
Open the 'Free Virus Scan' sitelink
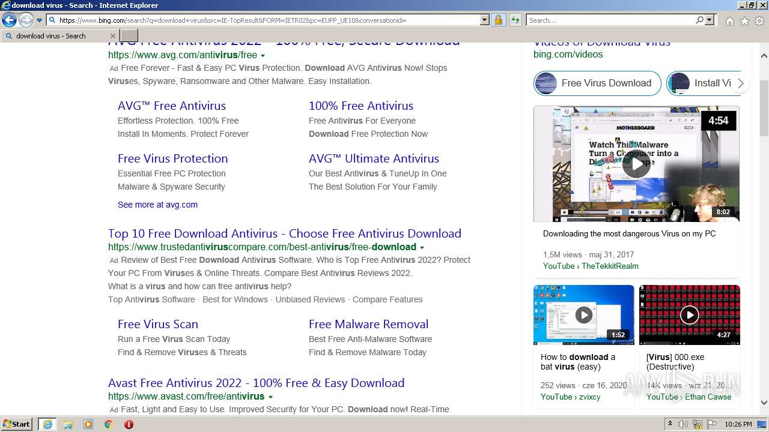click(158, 324)
